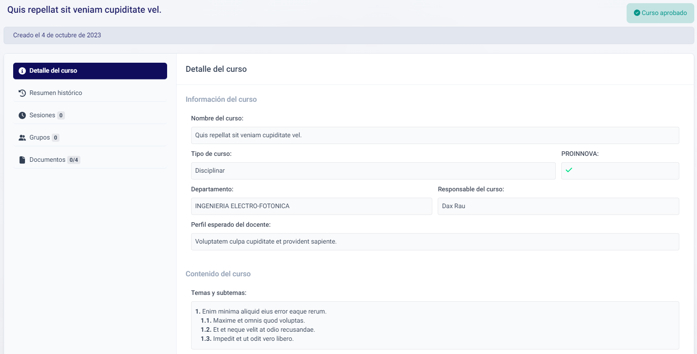Click the Temas y subtemas content box
Screen dimensions: 697x354
[x=435, y=325]
